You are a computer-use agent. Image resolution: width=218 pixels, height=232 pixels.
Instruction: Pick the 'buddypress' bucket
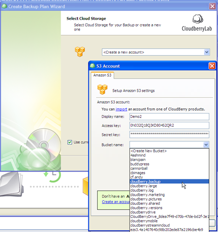169,164
